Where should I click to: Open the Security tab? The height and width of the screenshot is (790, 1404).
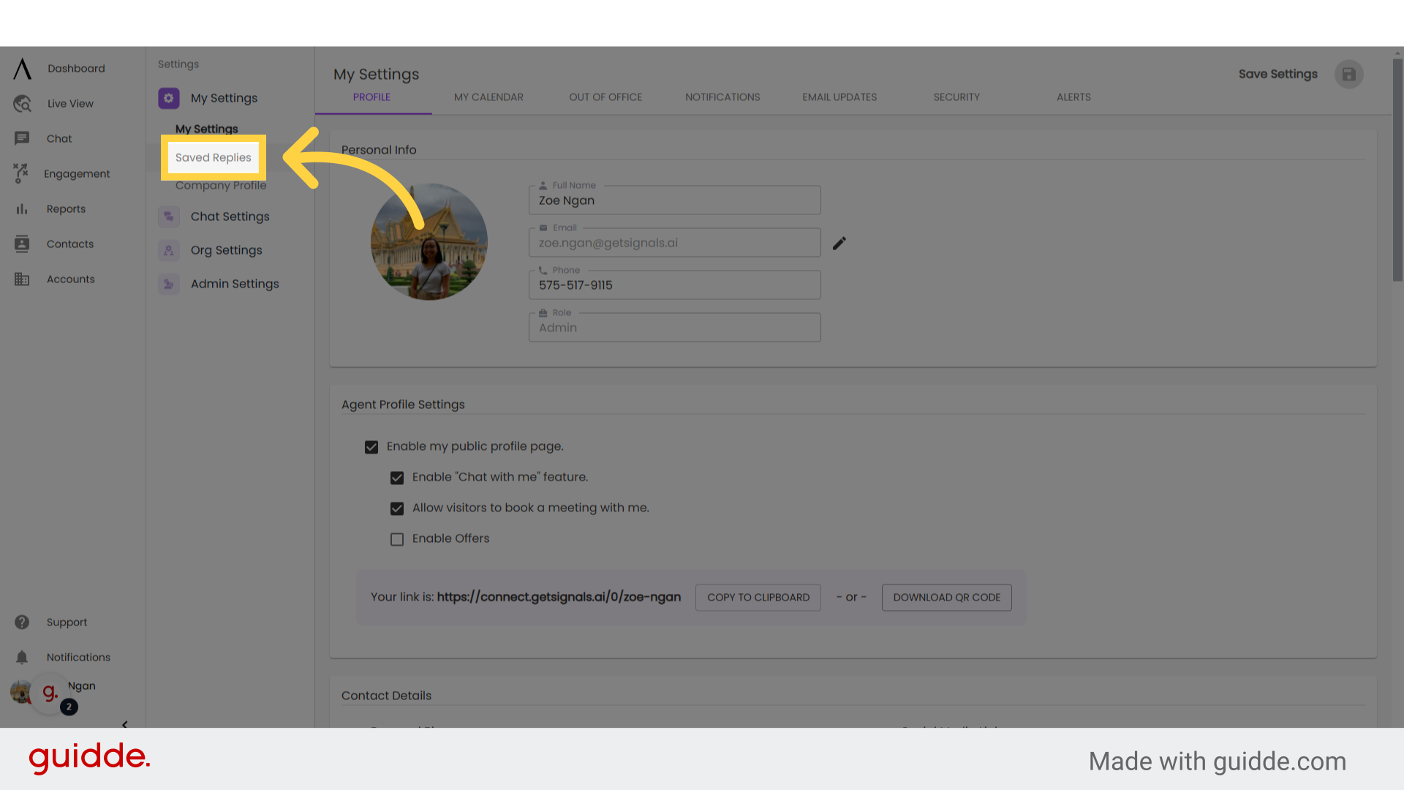(956, 97)
